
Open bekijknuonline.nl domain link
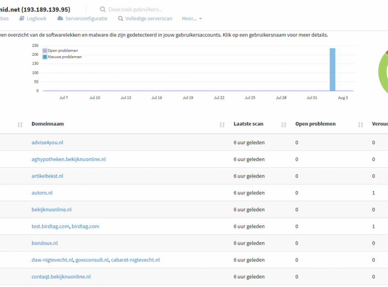pos(51,210)
